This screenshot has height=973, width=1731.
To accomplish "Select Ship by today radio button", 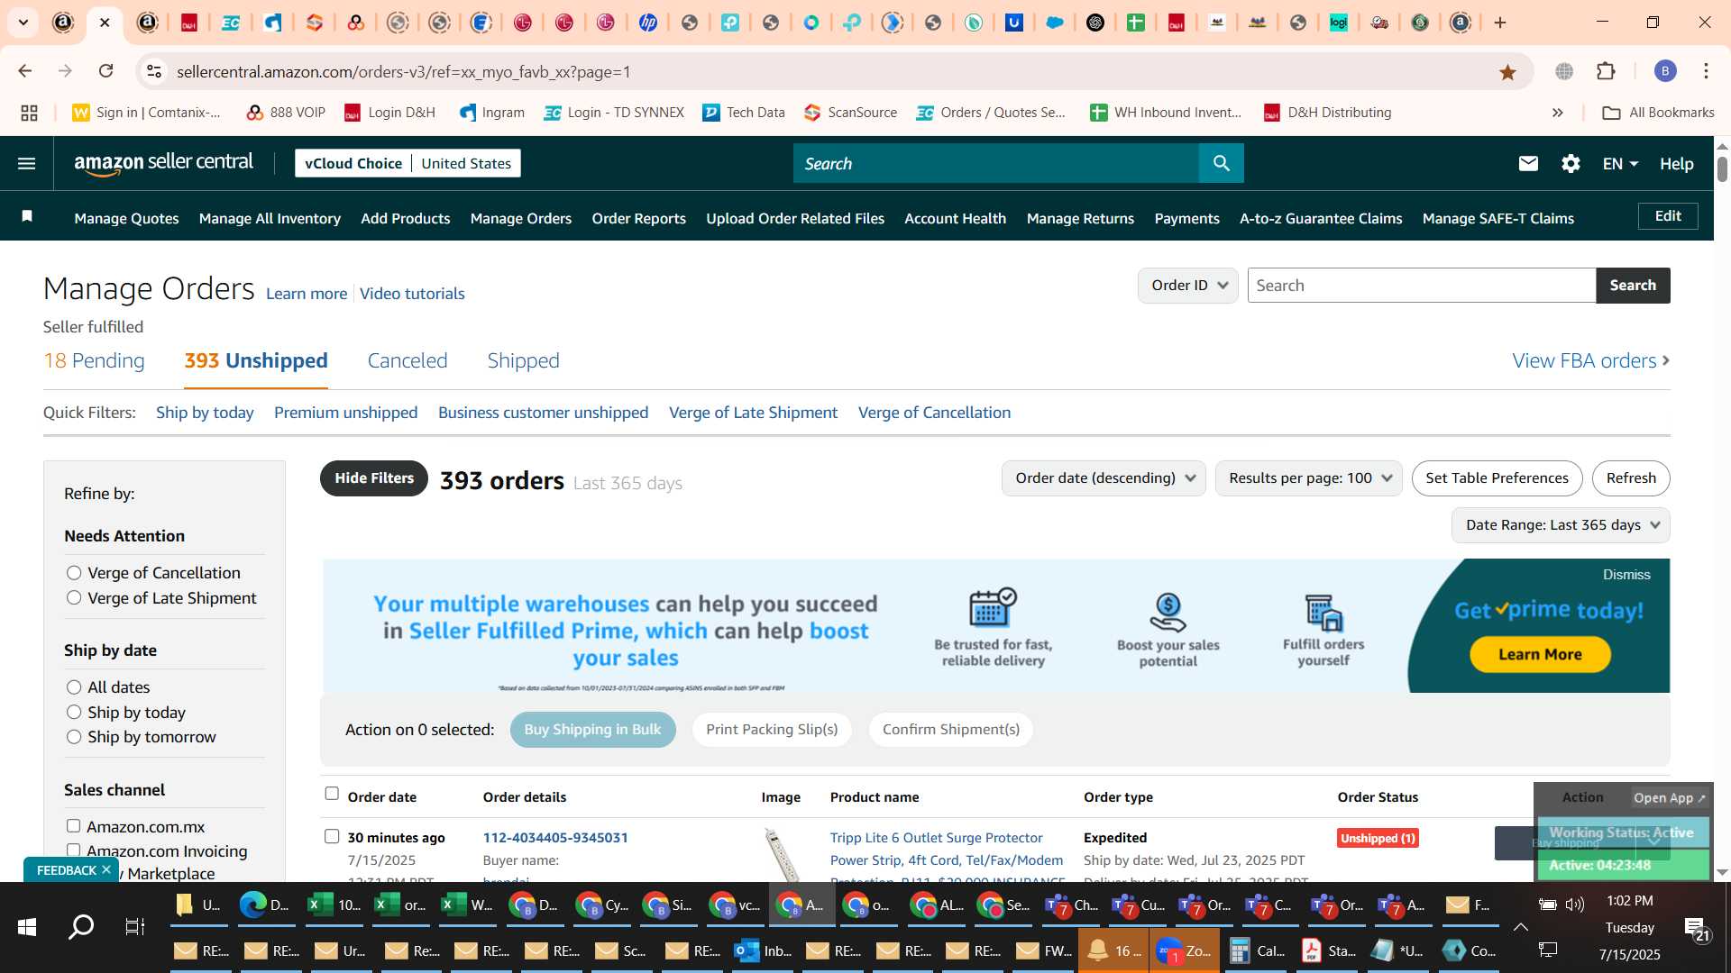I will [x=74, y=713].
